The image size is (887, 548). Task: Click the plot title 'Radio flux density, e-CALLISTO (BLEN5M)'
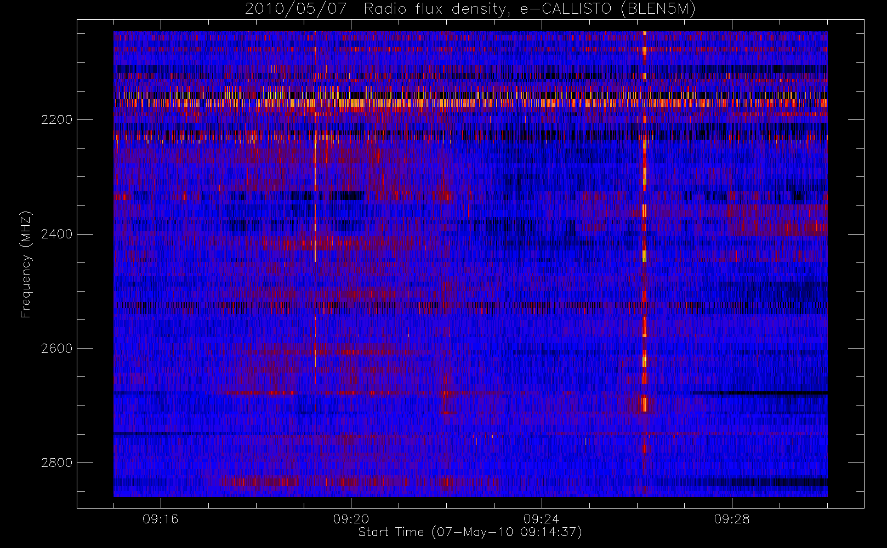pos(530,9)
